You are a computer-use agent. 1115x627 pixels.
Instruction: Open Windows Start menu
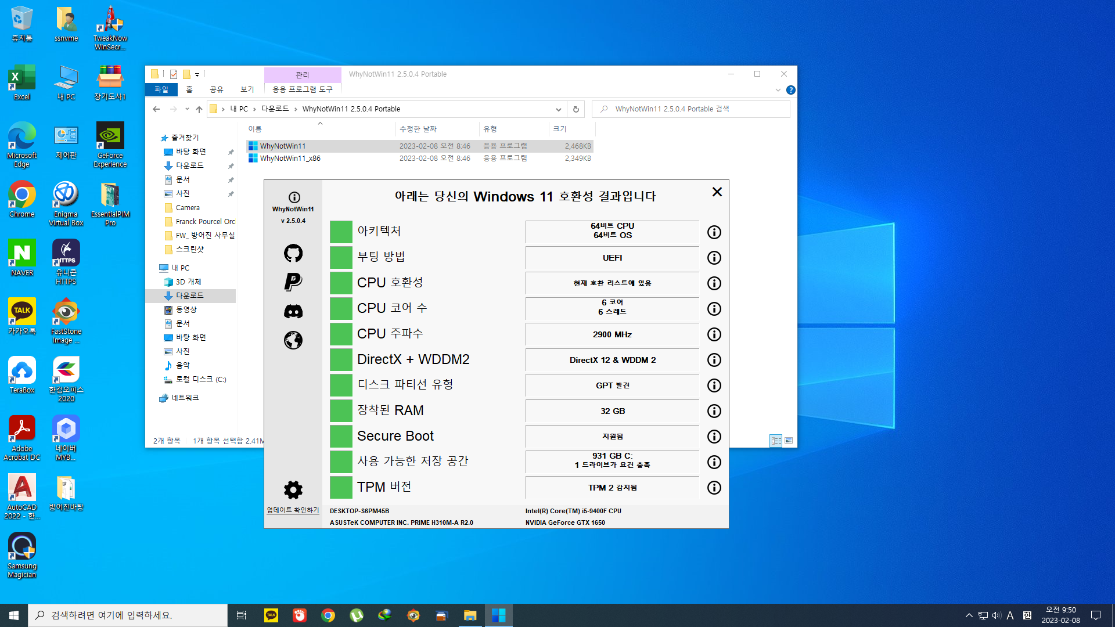point(14,615)
